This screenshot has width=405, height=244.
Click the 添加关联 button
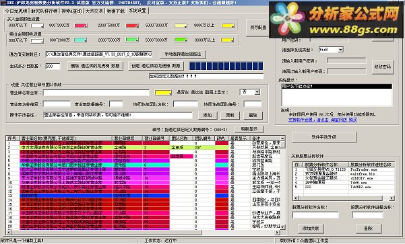click(x=311, y=229)
